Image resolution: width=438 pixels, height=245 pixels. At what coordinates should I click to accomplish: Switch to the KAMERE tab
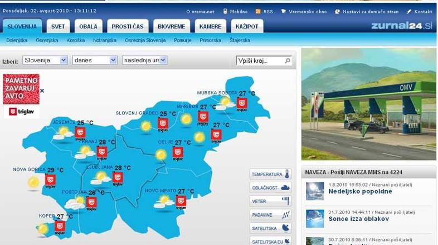tap(210, 27)
